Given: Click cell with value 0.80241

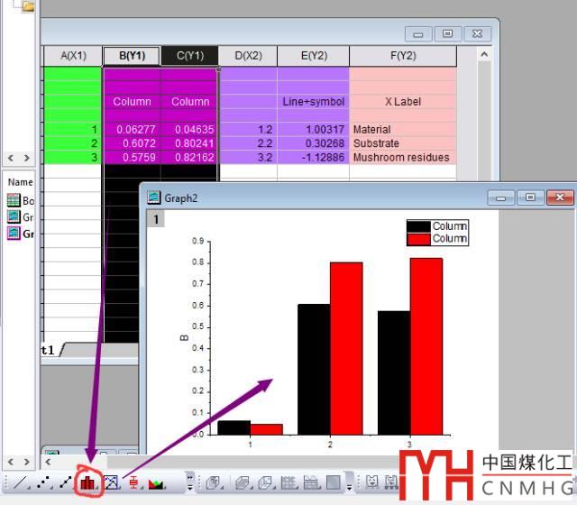Looking at the screenshot, I should tap(190, 143).
